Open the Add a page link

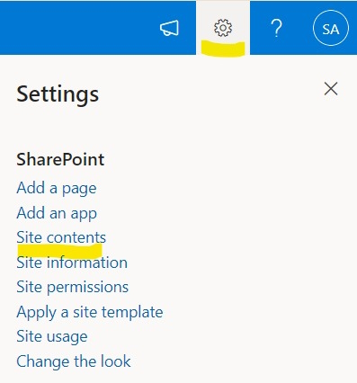point(57,189)
